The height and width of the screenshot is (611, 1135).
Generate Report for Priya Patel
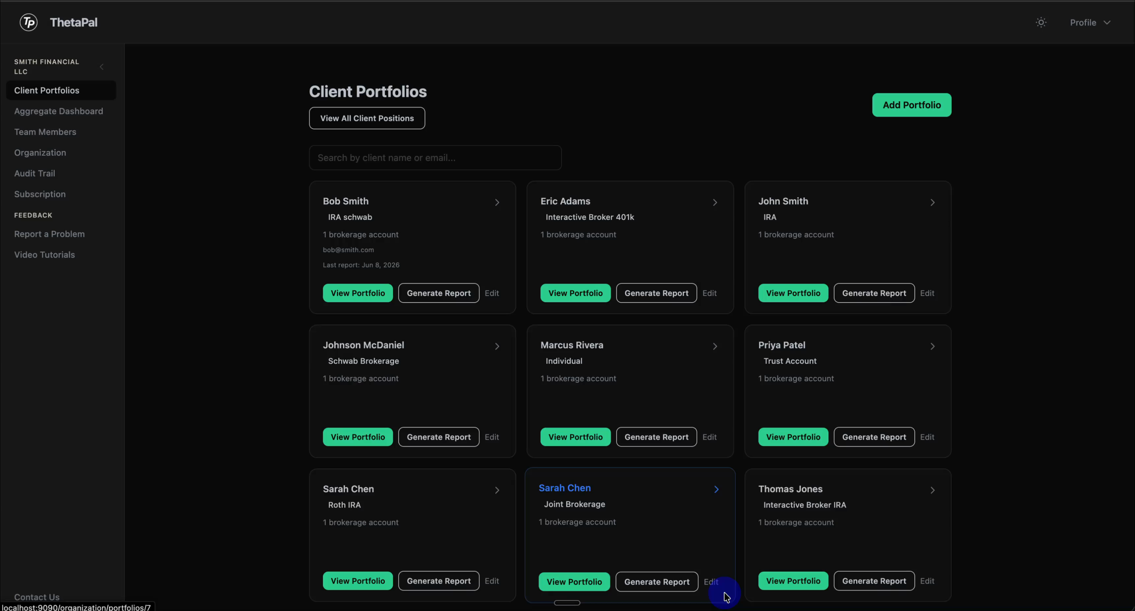point(874,437)
